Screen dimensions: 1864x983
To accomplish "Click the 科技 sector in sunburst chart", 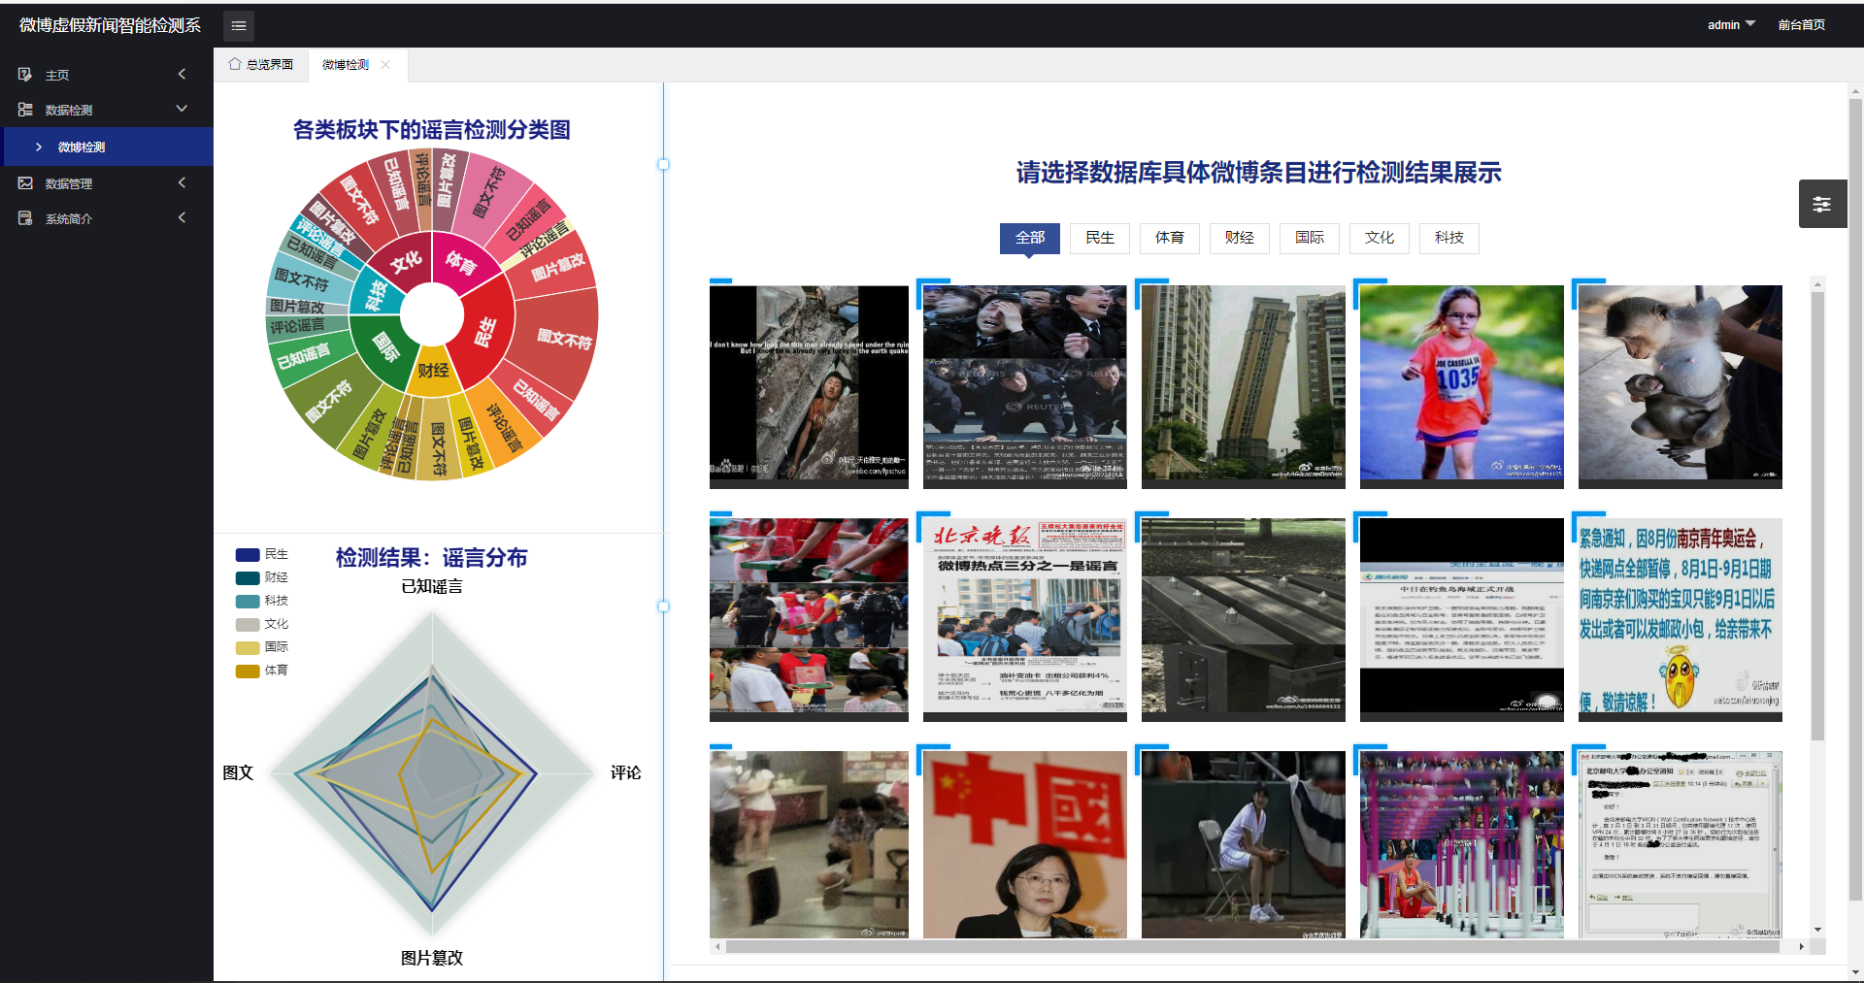I will tap(375, 295).
